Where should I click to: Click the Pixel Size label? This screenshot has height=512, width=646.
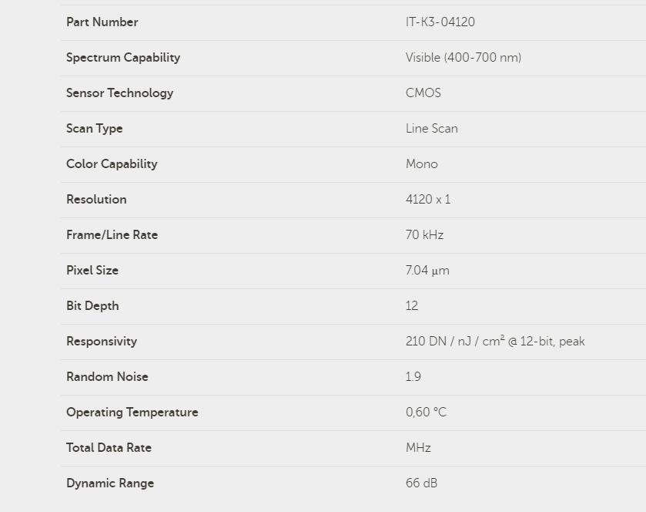click(92, 271)
